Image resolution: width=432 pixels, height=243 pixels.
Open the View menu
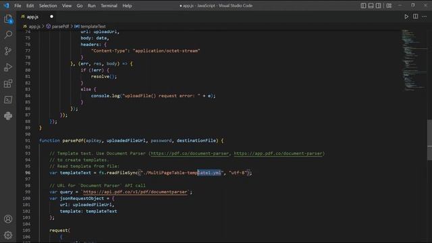(67, 5)
